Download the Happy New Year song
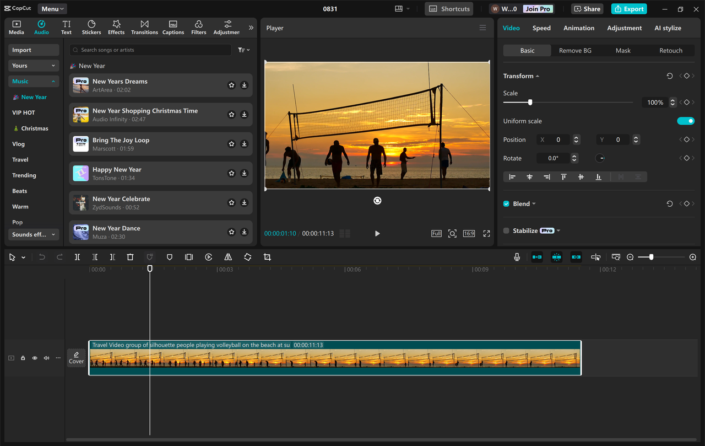The height and width of the screenshot is (446, 705). (244, 173)
